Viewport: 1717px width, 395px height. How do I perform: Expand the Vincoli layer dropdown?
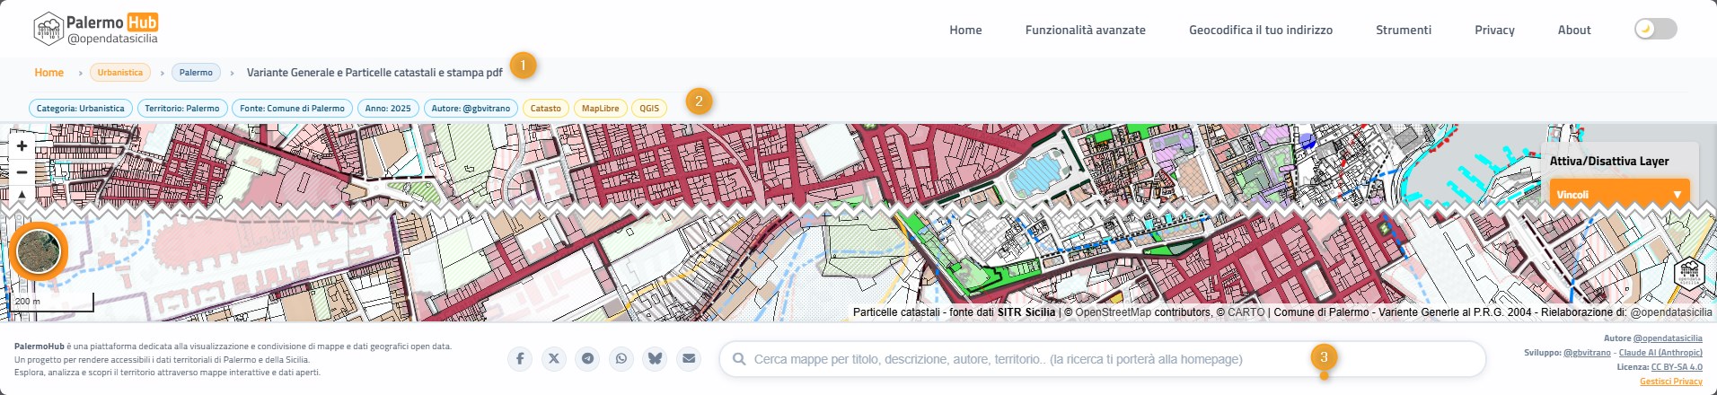pyautogui.click(x=1619, y=194)
